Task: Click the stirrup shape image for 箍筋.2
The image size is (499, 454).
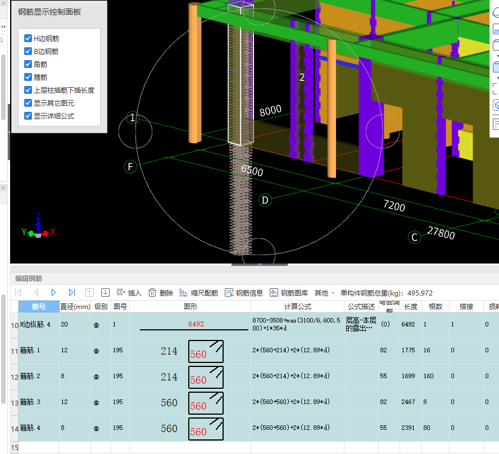Action: (x=206, y=377)
